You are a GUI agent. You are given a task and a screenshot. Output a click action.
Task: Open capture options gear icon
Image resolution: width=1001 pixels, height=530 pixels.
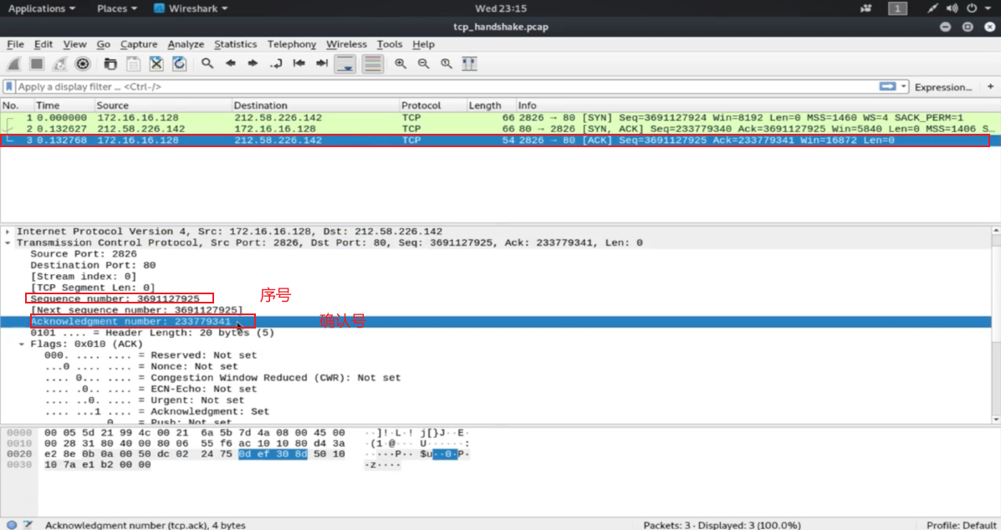[x=82, y=64]
